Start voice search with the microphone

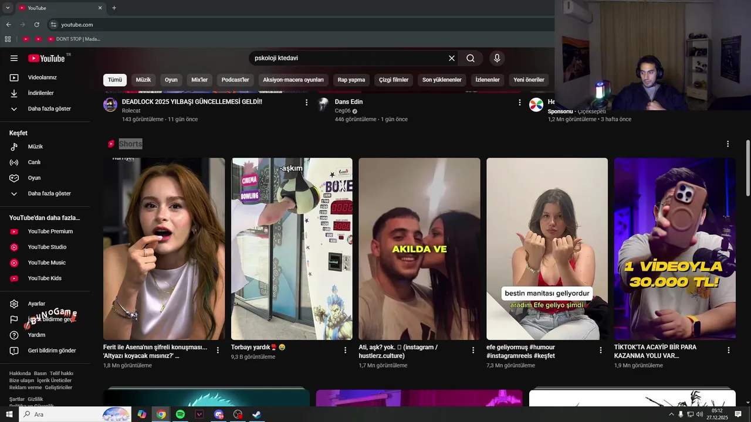tap(497, 58)
